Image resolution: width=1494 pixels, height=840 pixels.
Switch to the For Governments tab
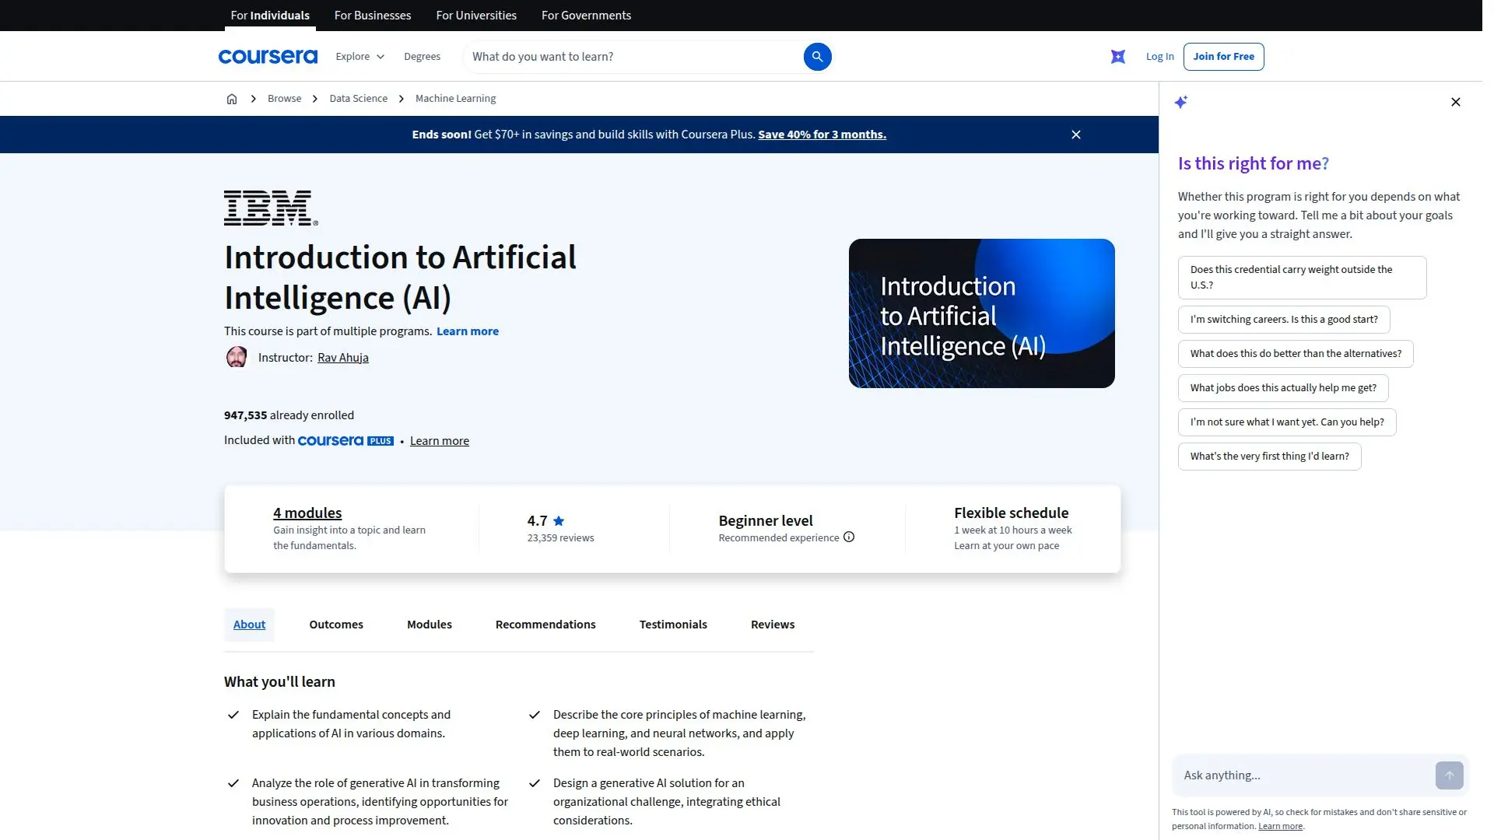pos(586,16)
